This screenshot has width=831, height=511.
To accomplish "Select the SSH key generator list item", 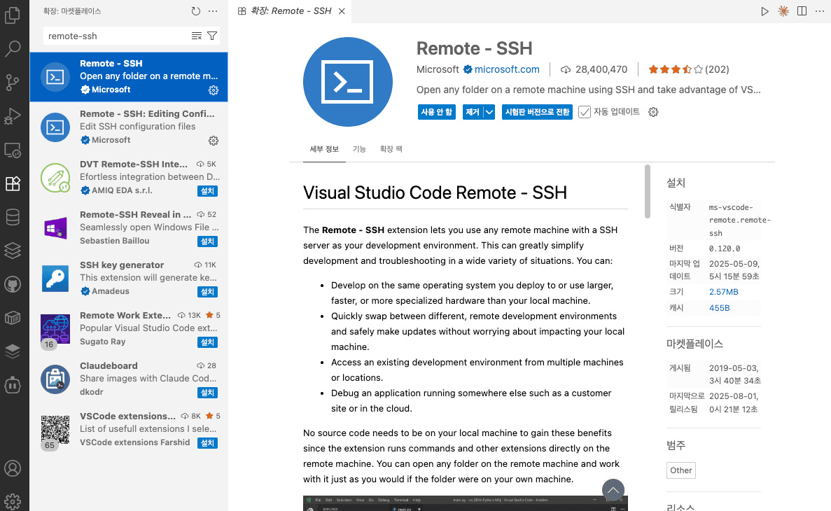I will pyautogui.click(x=129, y=279).
